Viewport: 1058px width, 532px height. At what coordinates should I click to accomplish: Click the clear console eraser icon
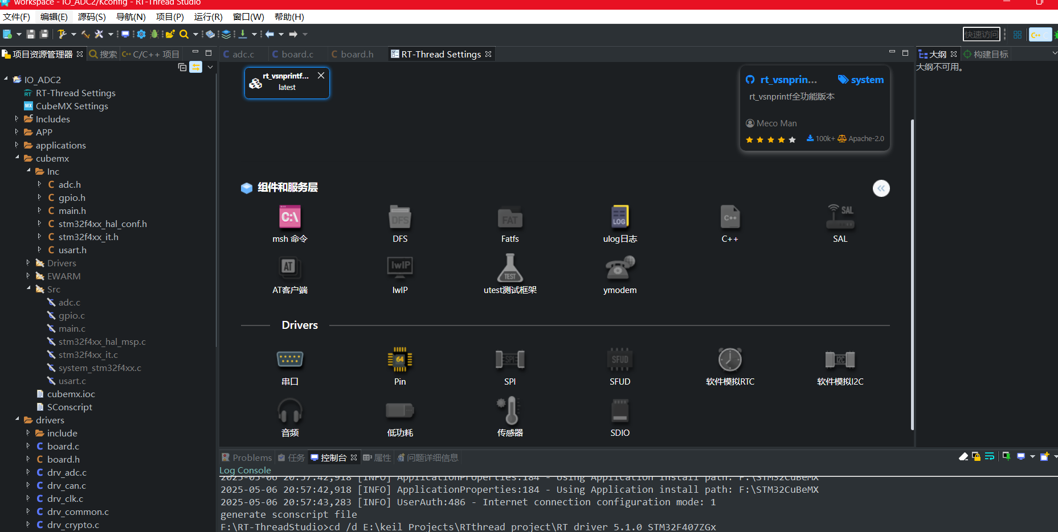click(x=963, y=456)
